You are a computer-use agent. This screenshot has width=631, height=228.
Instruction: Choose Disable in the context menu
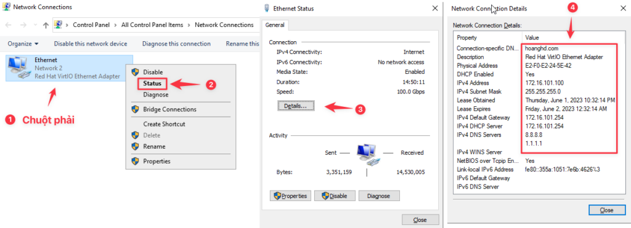pos(153,73)
